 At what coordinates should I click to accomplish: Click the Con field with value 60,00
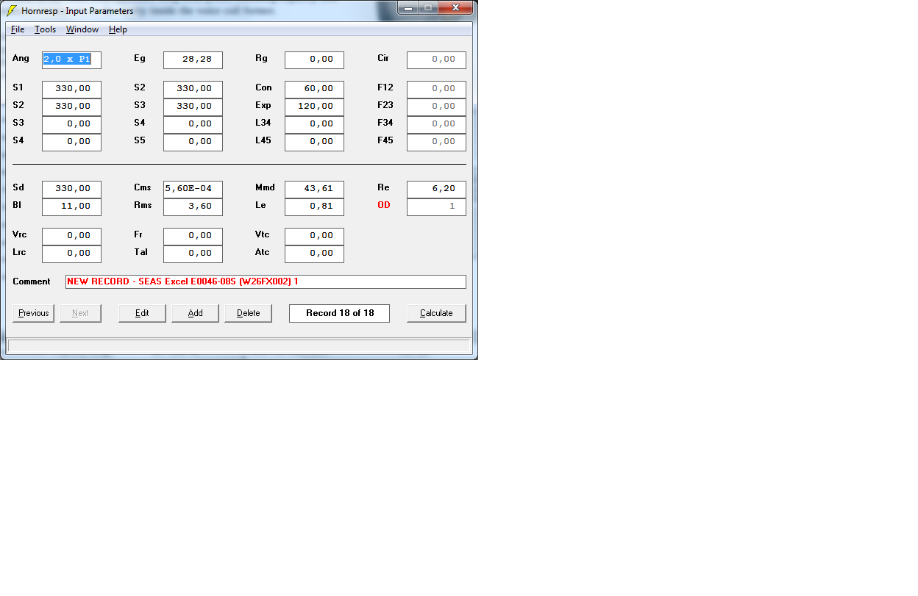click(314, 89)
